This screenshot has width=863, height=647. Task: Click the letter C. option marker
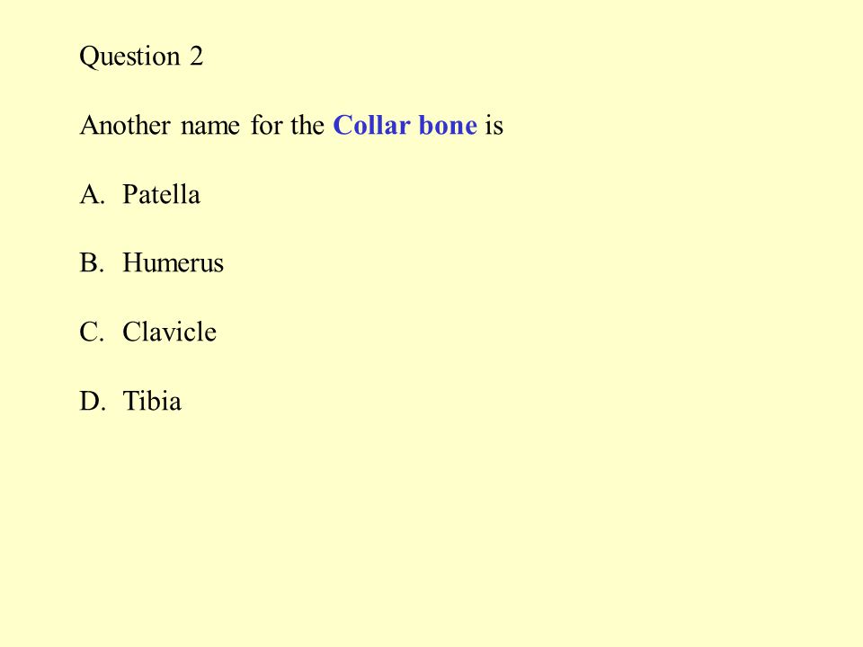92,332
